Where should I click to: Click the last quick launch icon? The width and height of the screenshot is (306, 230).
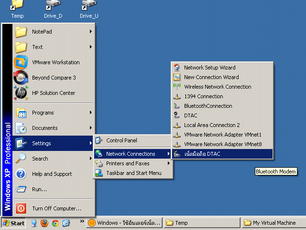pos(66,223)
